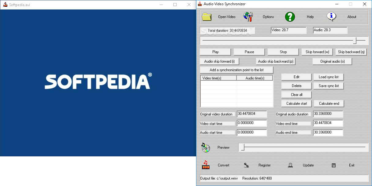Pause video playback

click(249, 52)
